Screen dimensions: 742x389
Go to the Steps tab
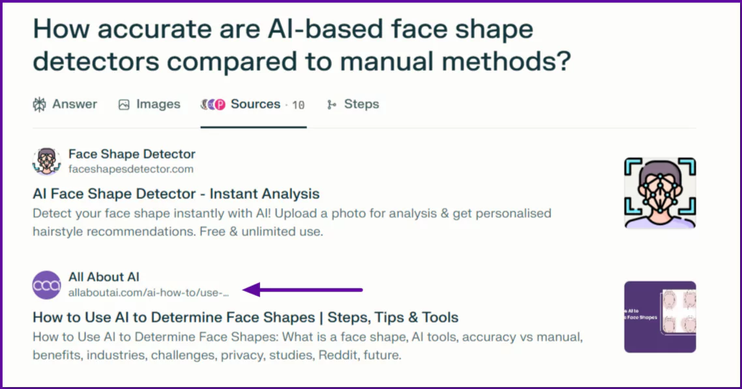(x=361, y=104)
